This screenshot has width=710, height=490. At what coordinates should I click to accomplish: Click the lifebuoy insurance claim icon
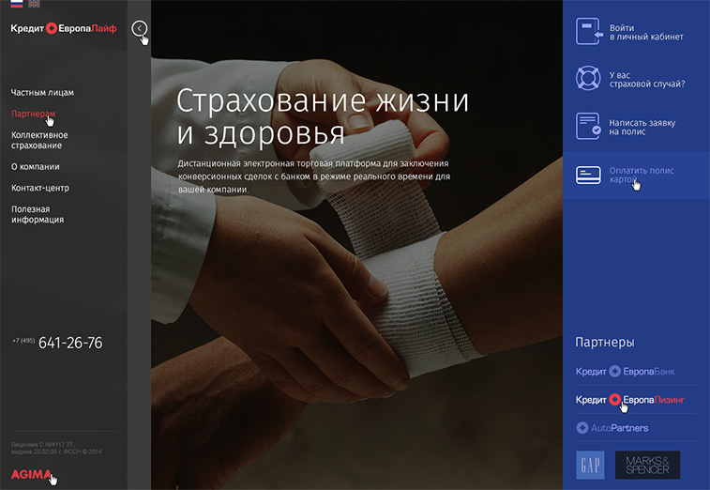tap(588, 78)
